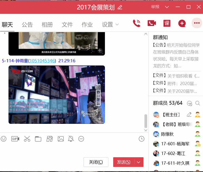
Task: Switch to the 公告 announcements tab
Action: pos(27,24)
